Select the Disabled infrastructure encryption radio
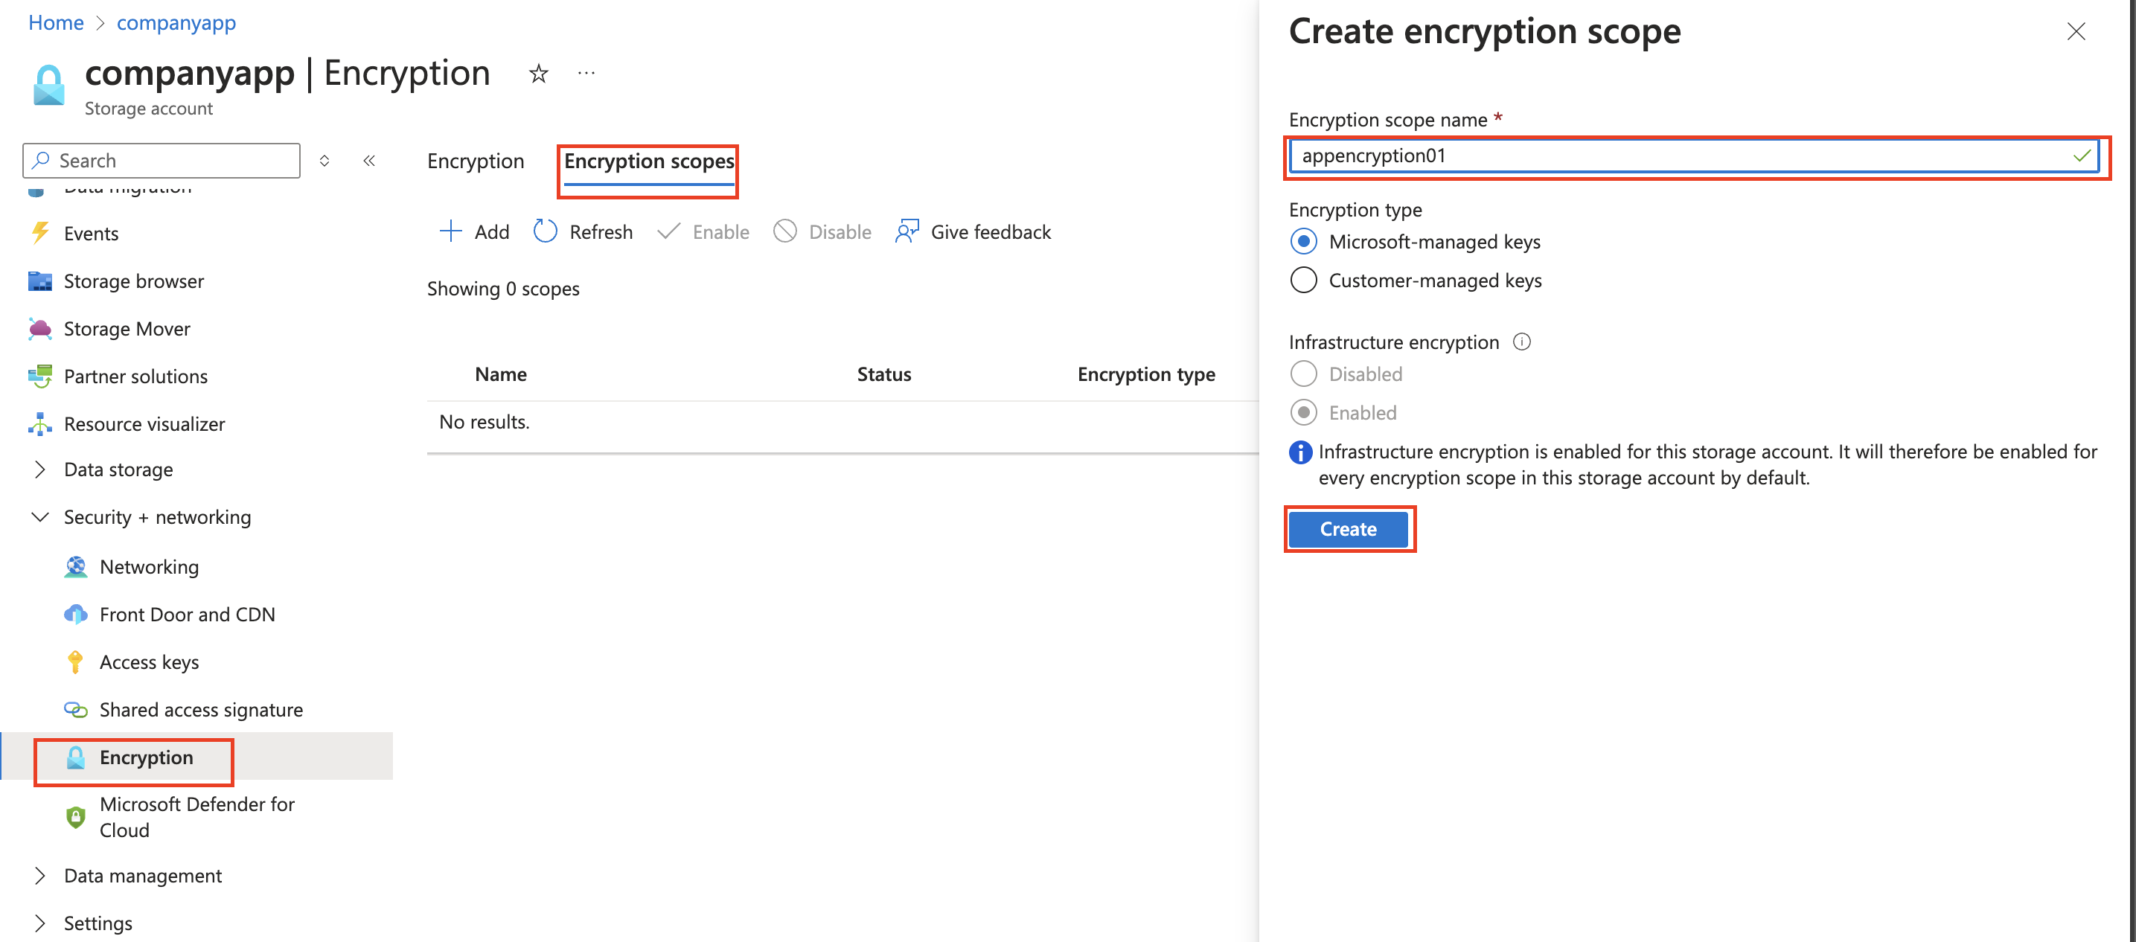This screenshot has height=942, width=2136. tap(1303, 374)
